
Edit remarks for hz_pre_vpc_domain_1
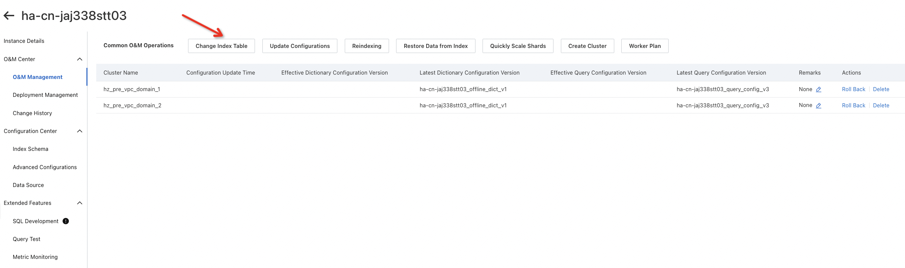coord(818,89)
